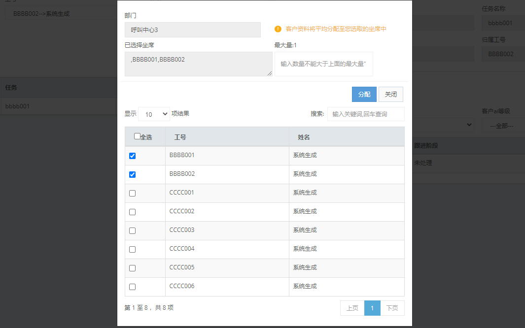Select the CCCC006 row checkbox
This screenshot has width=525, height=328.
[132, 287]
